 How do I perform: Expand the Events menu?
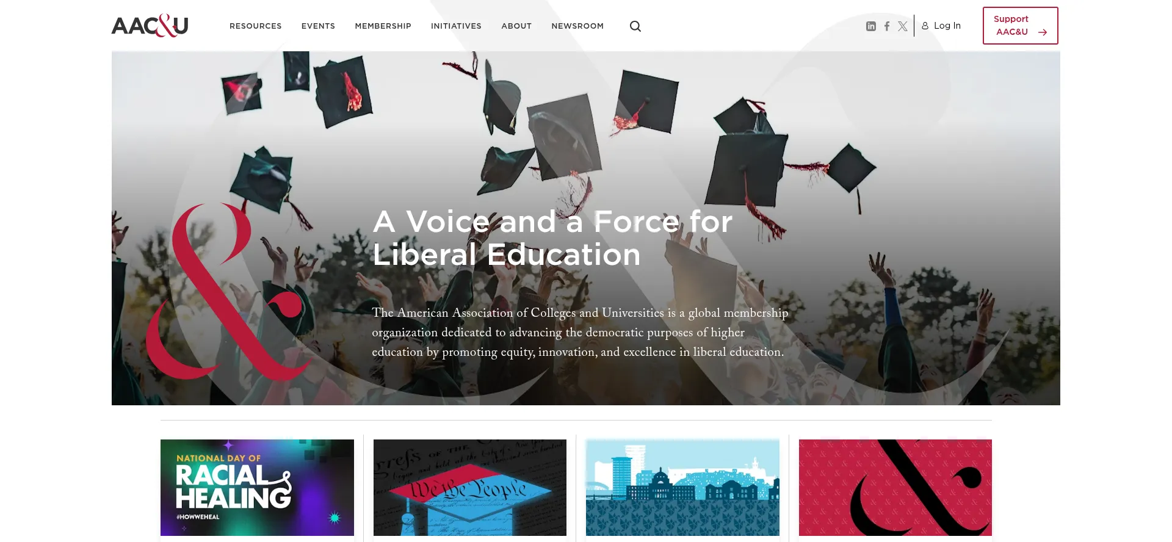click(x=318, y=26)
